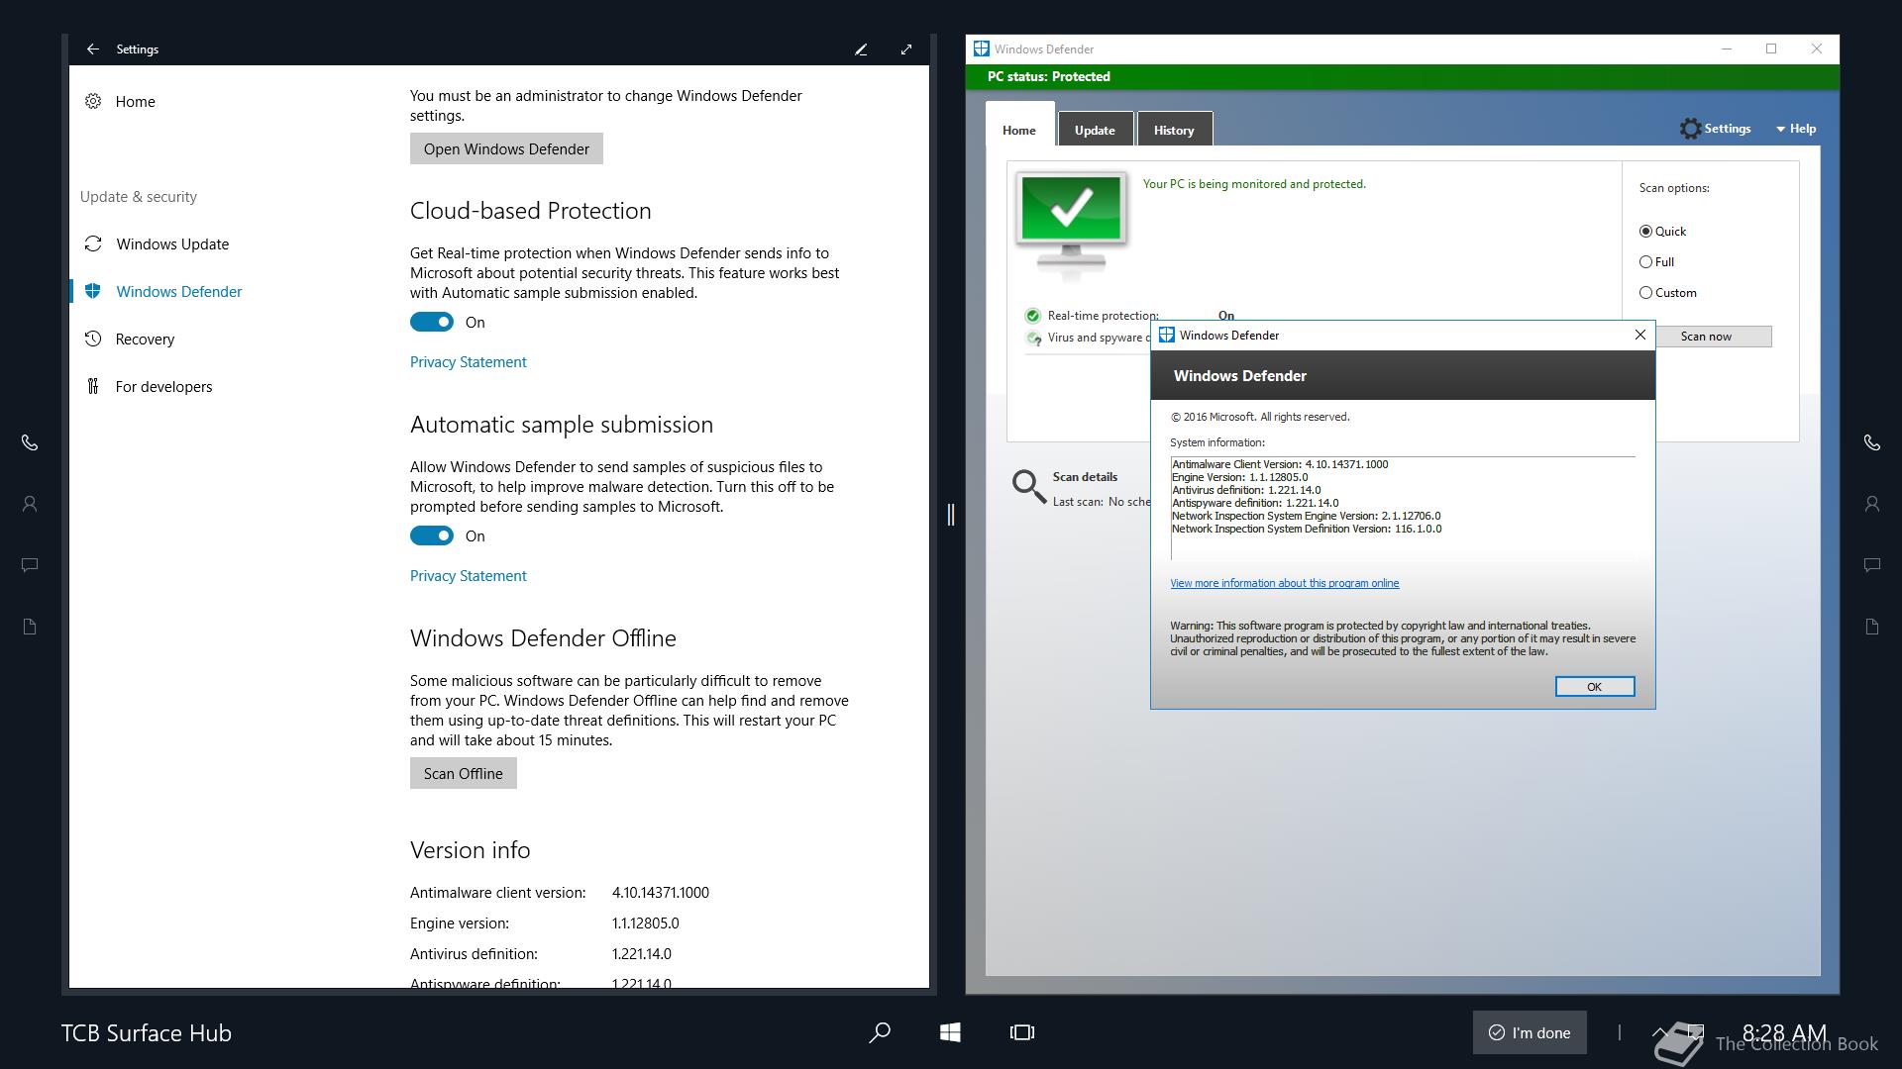
Task: Open Privacy Statement under Cloud-based Protection
Action: (469, 362)
